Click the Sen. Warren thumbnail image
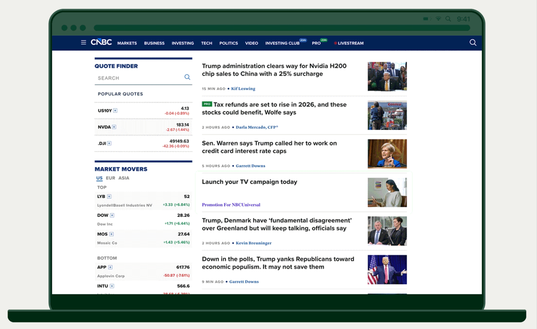Image resolution: width=537 pixels, height=329 pixels. click(387, 154)
